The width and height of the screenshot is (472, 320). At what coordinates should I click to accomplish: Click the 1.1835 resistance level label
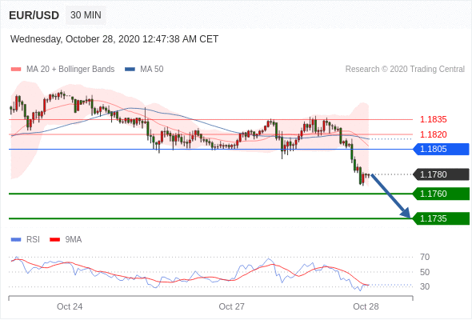tap(434, 119)
